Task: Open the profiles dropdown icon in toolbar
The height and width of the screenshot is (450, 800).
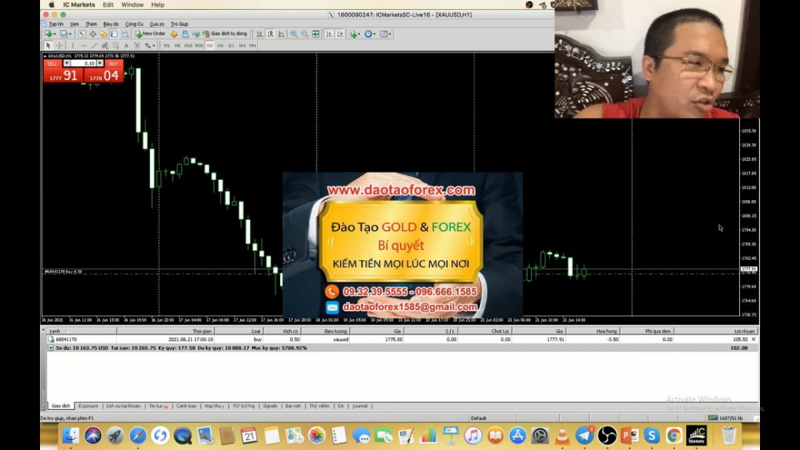Action: pyautogui.click(x=65, y=33)
